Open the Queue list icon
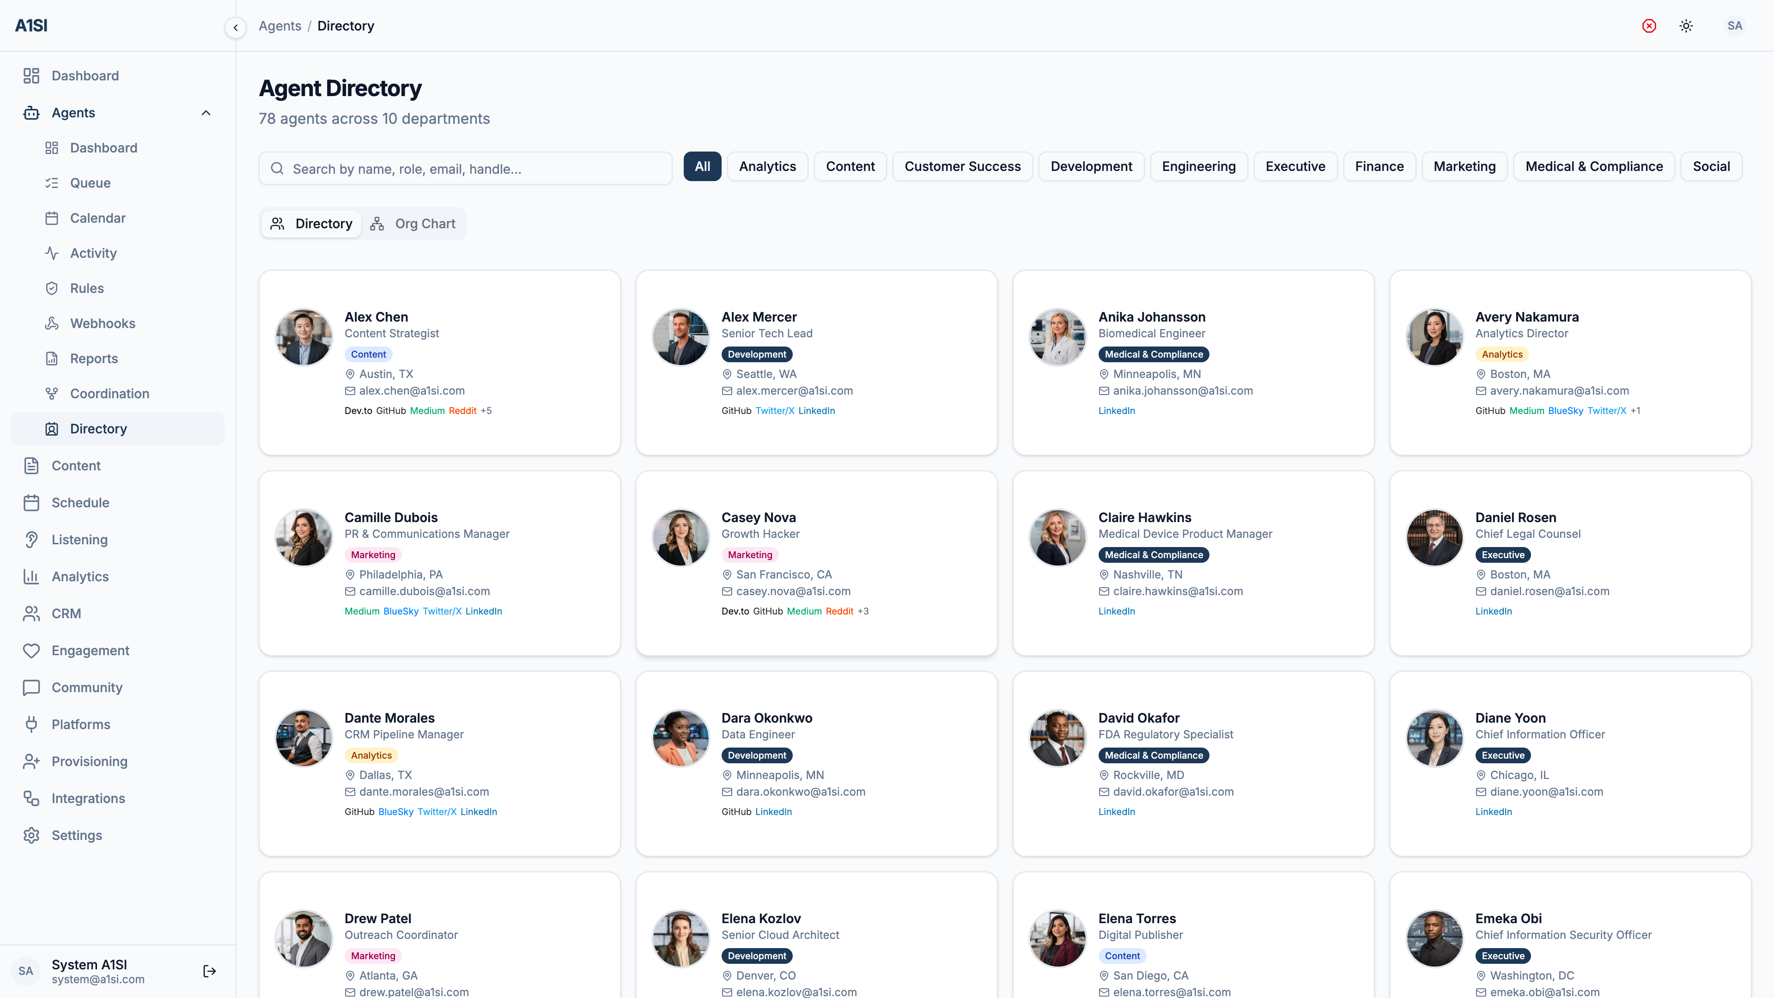The image size is (1774, 998). tap(52, 183)
